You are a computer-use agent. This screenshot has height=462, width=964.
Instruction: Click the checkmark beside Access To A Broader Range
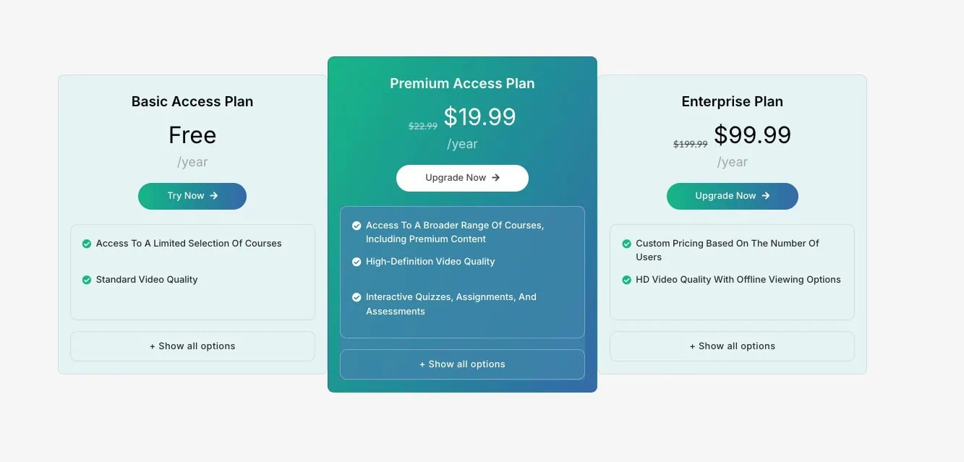pos(357,225)
